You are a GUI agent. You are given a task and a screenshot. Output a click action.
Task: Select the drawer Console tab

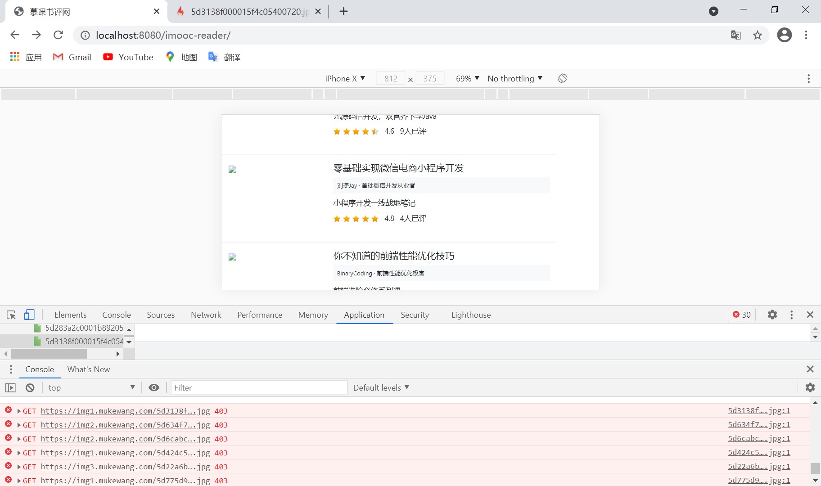coord(40,369)
